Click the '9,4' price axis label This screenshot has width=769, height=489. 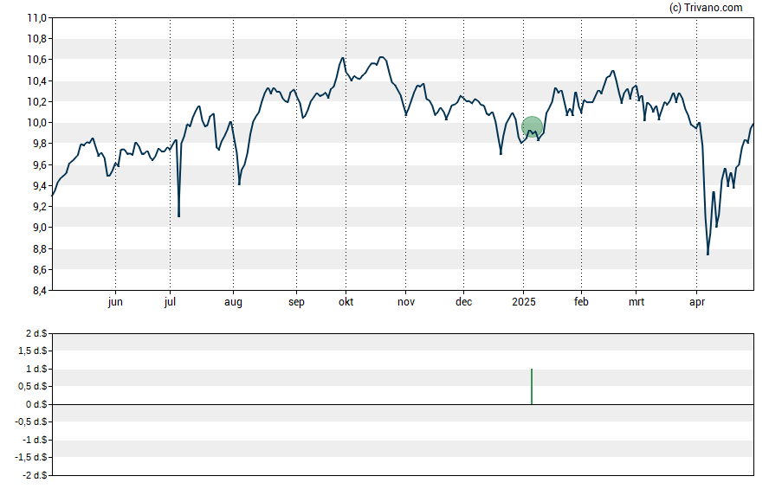coord(39,186)
